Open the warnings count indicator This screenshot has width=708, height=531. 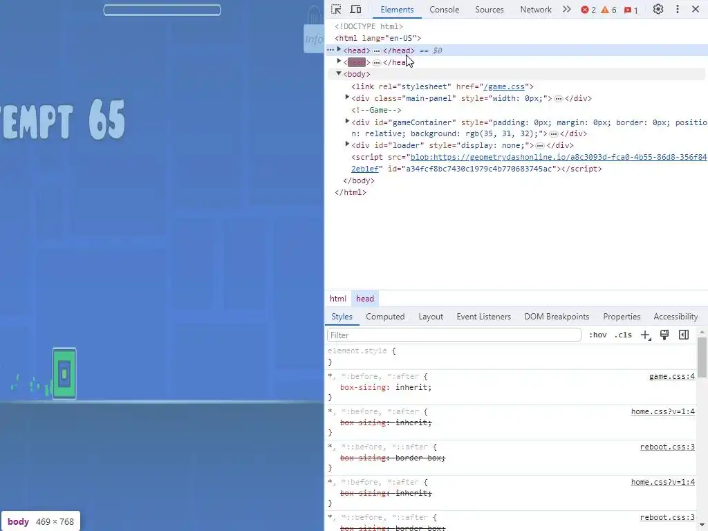608,10
